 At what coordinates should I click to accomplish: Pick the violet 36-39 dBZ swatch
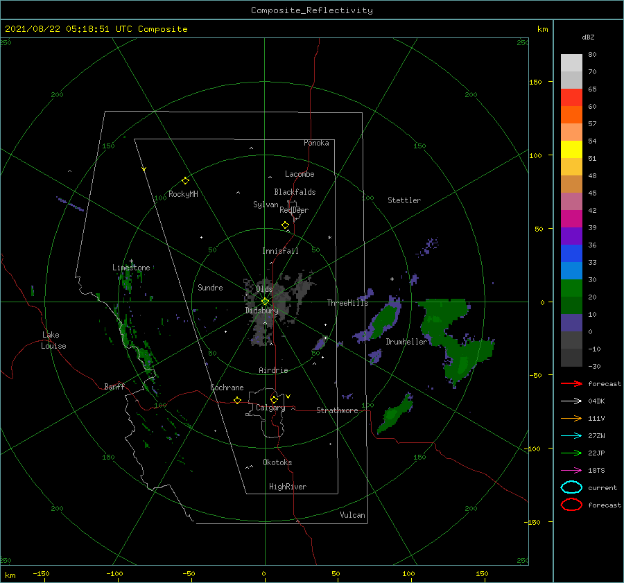571,236
